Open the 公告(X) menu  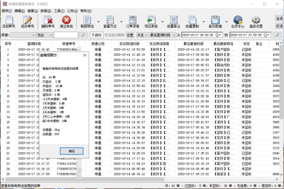pyautogui.click(x=72, y=11)
